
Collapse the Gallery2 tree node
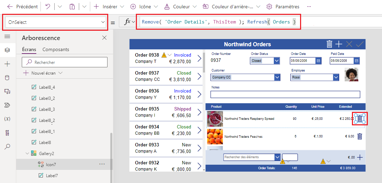27,154
